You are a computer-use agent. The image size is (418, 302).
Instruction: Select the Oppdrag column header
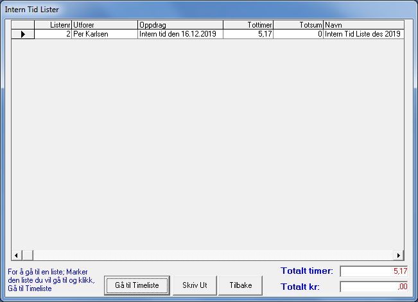coord(180,24)
